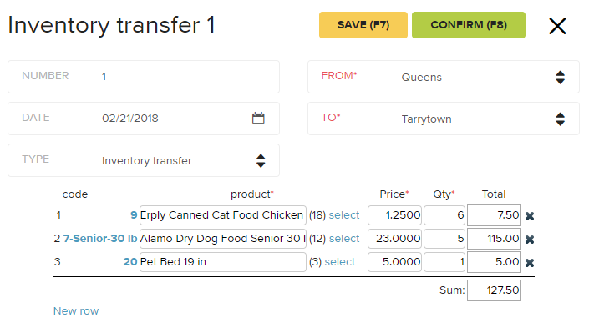
Task: Click the DATE field showing 02/21/2018
Action: click(144, 119)
